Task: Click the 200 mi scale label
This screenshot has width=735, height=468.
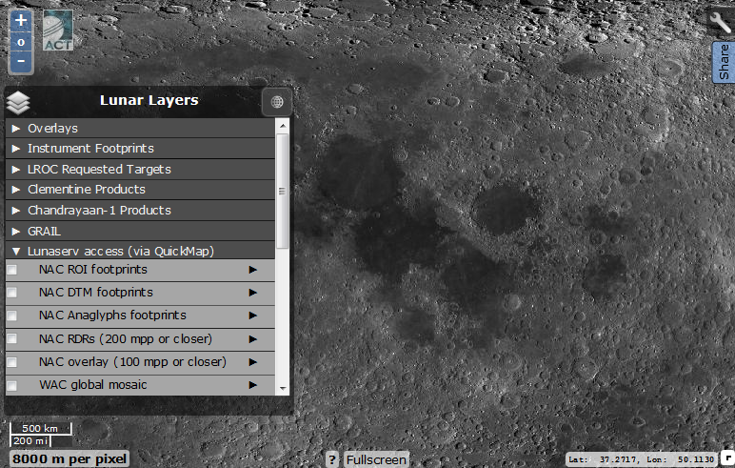Action: [x=30, y=440]
